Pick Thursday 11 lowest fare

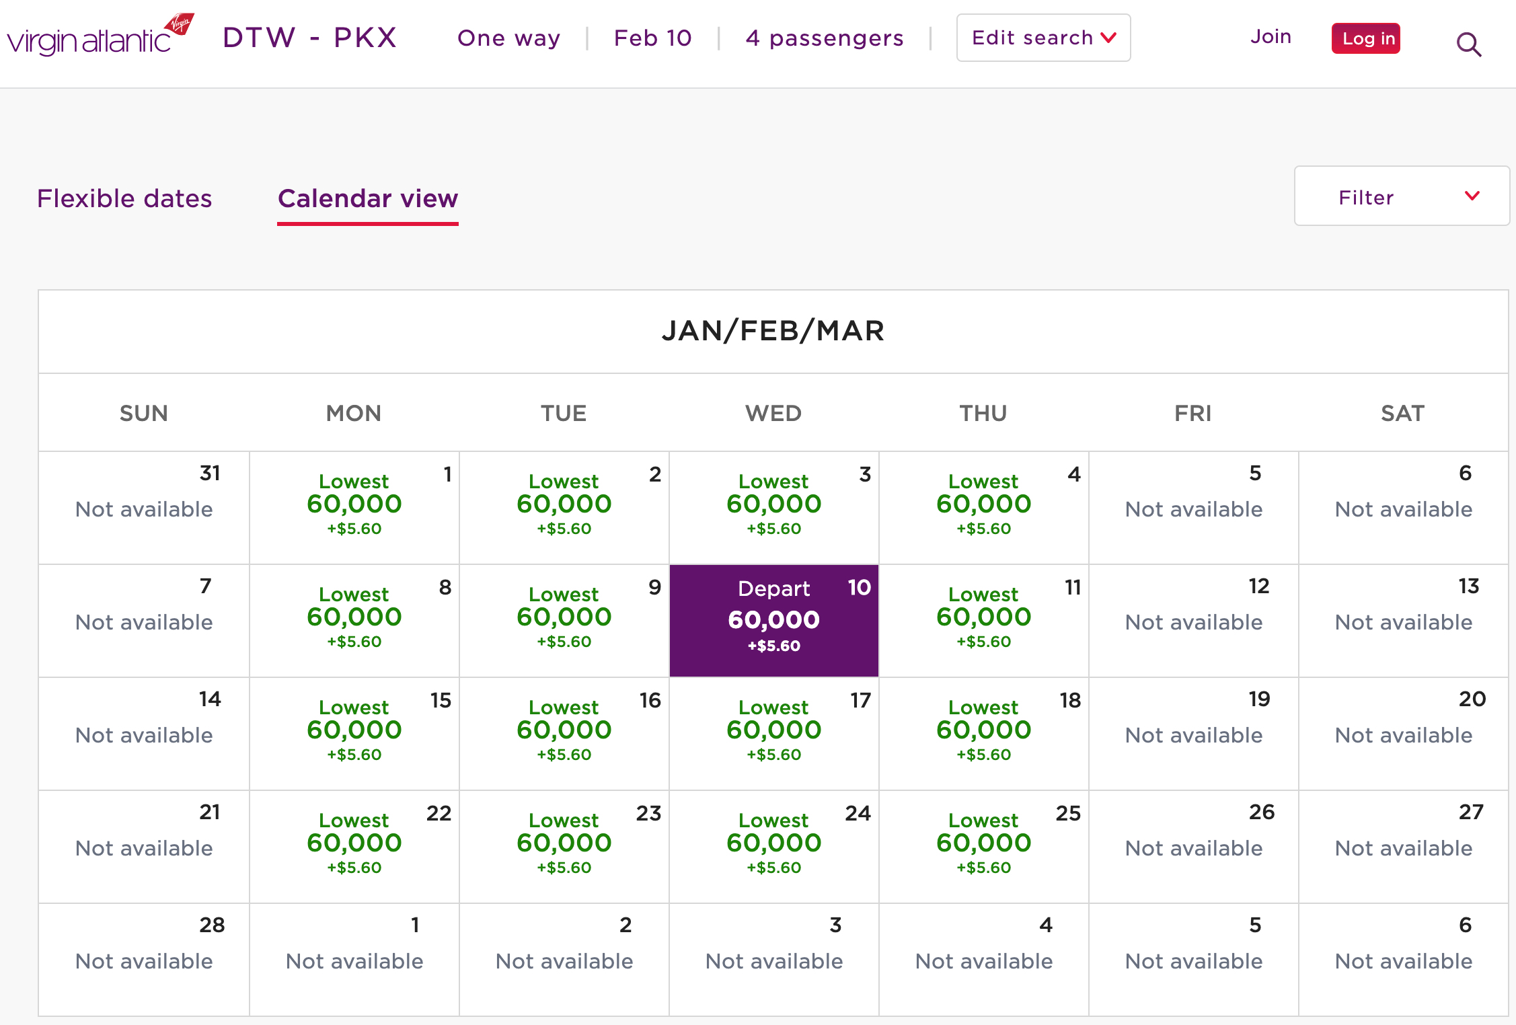(x=983, y=619)
